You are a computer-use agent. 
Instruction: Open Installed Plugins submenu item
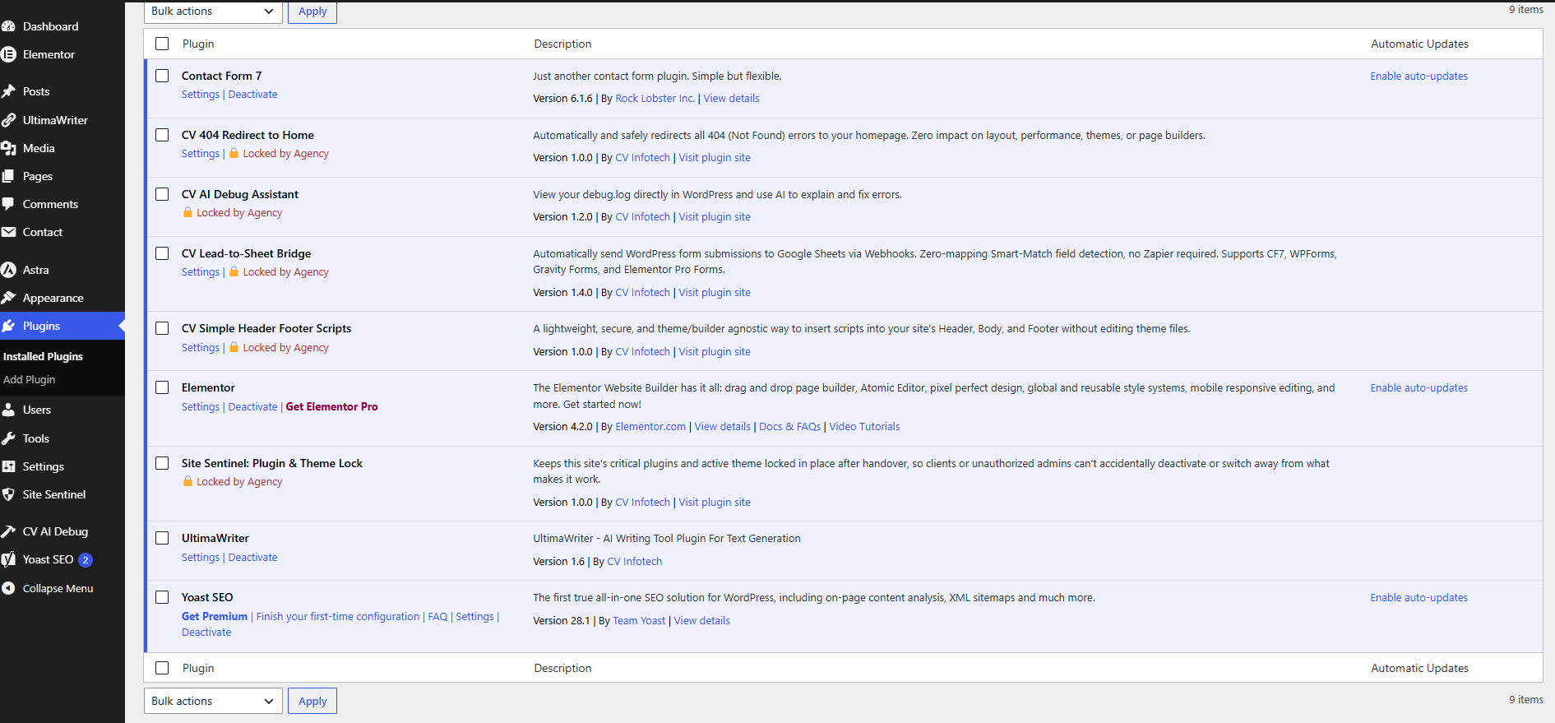click(x=43, y=356)
